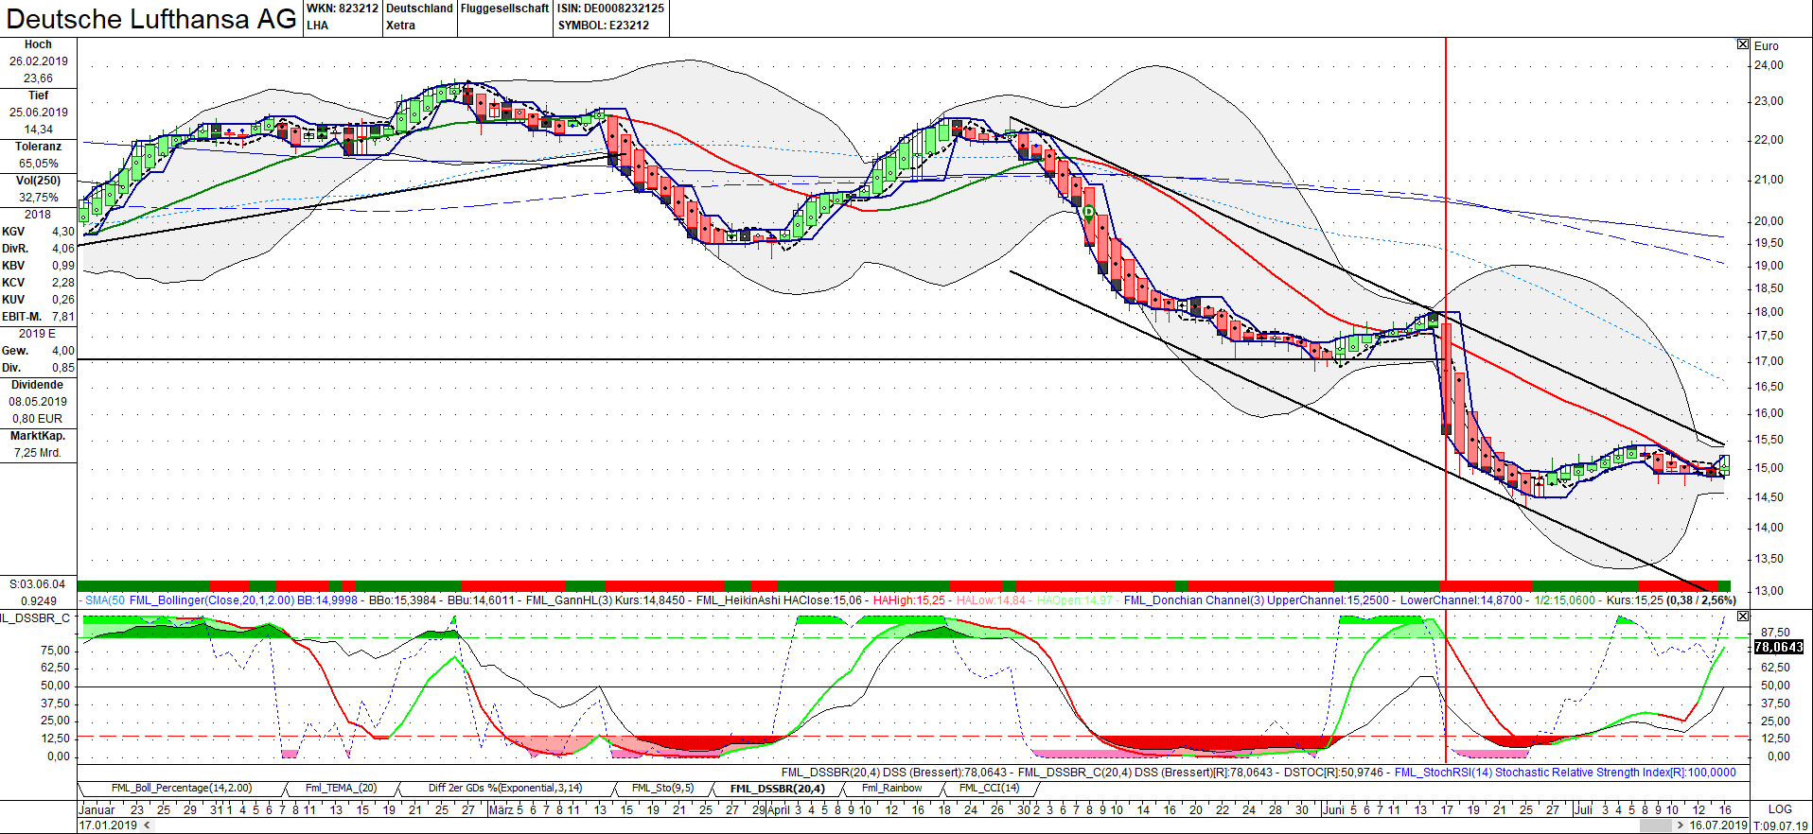Click the BBu:14,6011 legend value
Viewport: 1813px width, 834px height.
[x=481, y=600]
